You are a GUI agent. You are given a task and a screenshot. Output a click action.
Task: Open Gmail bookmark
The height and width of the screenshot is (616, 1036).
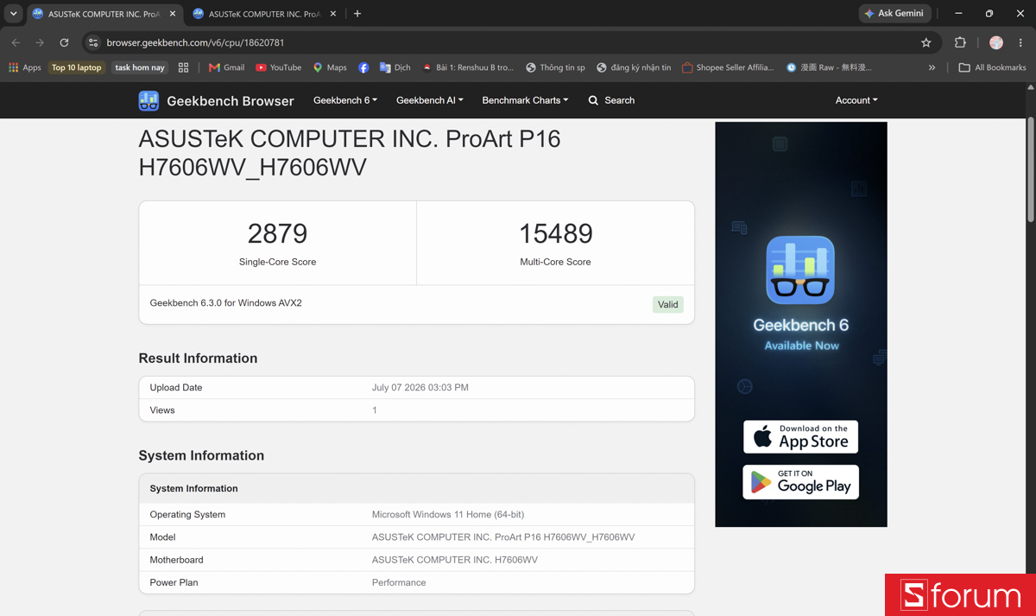coord(226,67)
